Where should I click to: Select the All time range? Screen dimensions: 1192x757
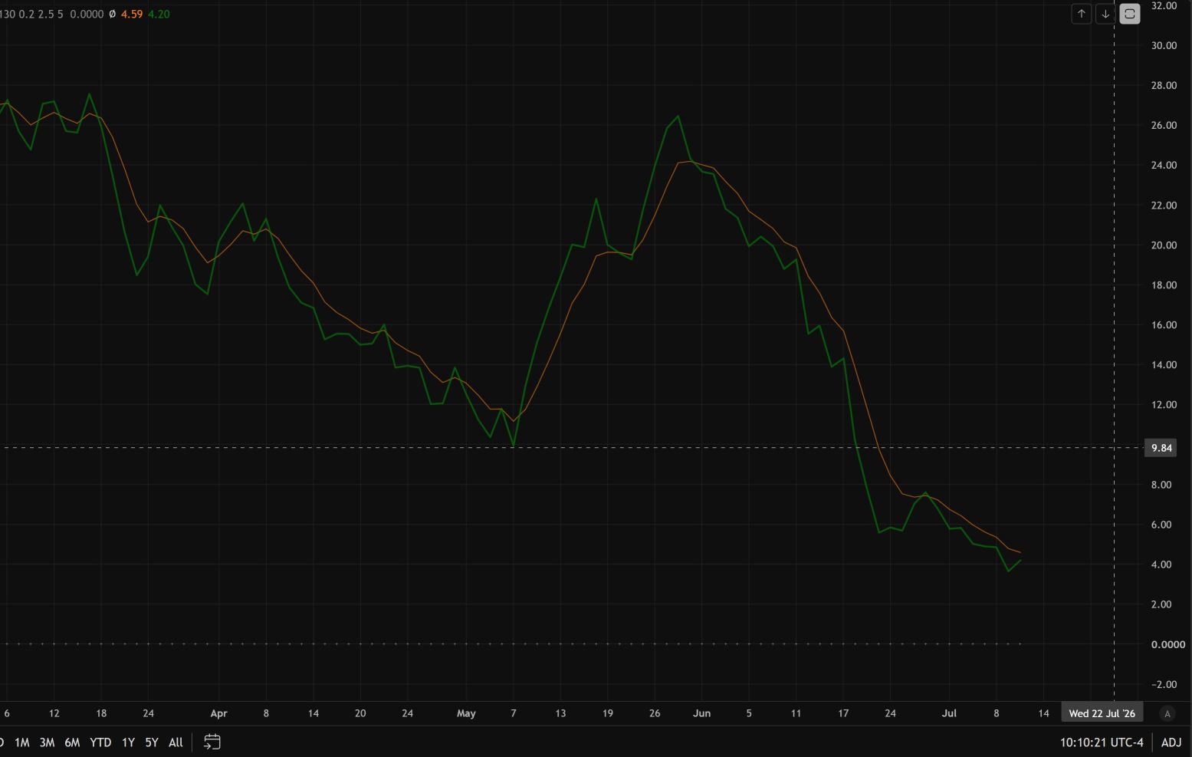click(176, 742)
